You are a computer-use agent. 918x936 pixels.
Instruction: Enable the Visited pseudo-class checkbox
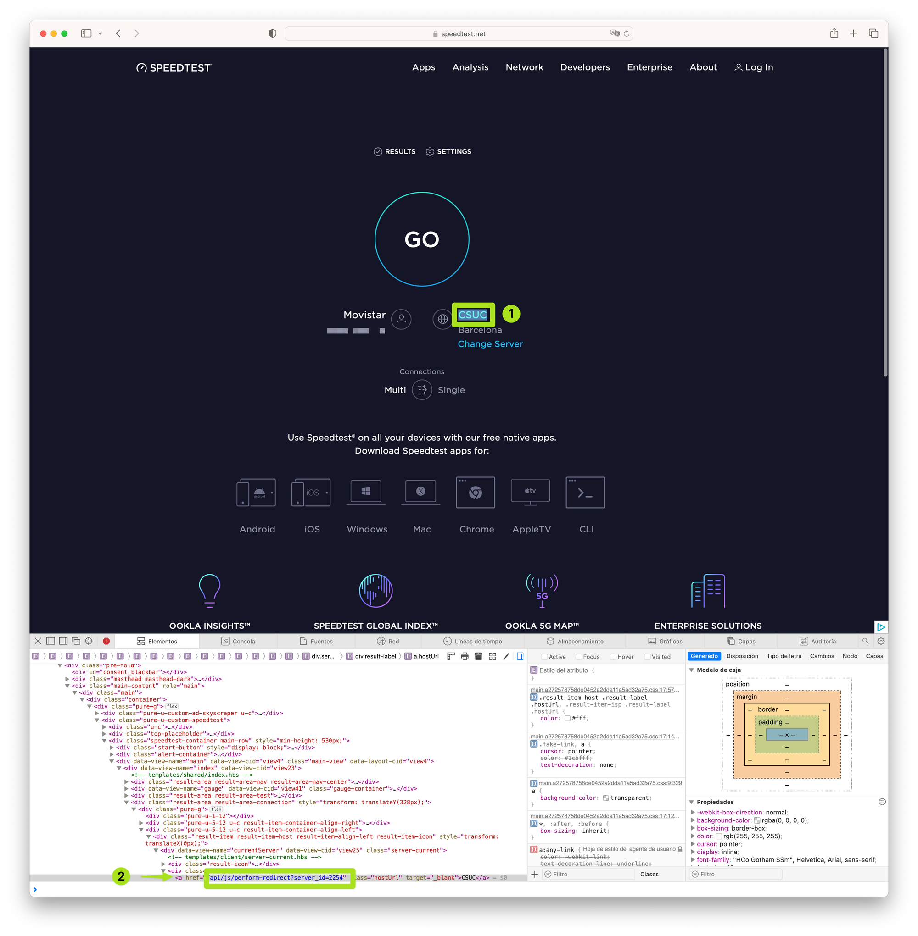click(x=648, y=656)
